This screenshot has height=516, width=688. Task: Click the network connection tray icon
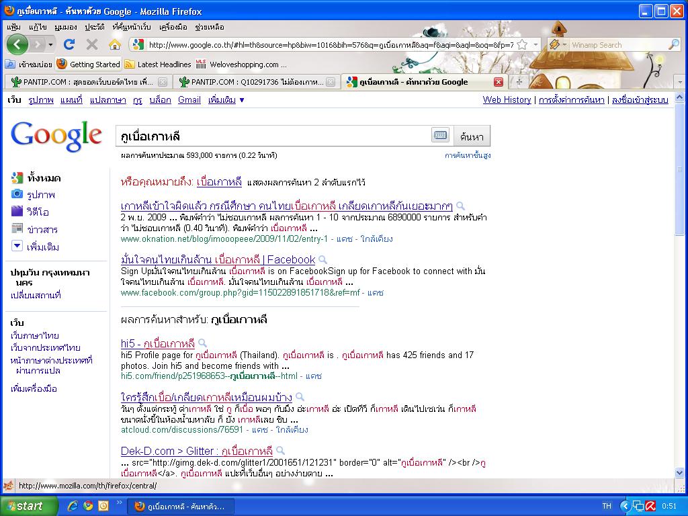[638, 507]
